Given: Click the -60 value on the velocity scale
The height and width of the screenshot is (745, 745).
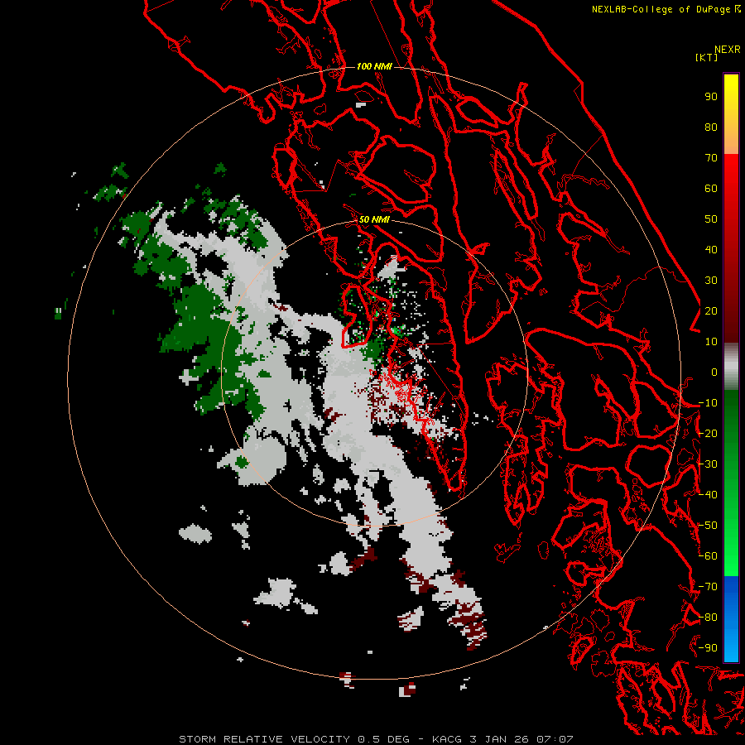Looking at the screenshot, I should click(708, 556).
